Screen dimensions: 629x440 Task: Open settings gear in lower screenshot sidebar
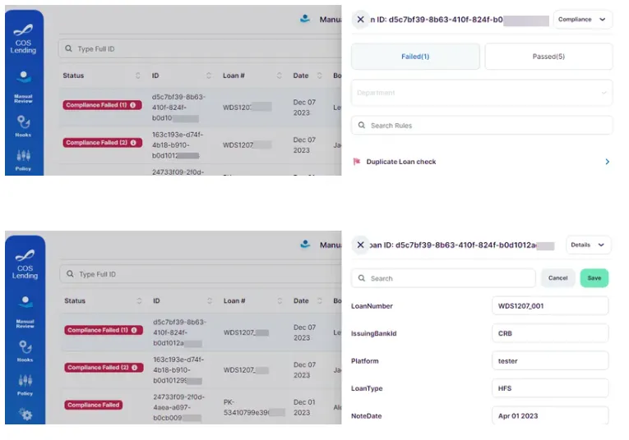(x=25, y=415)
